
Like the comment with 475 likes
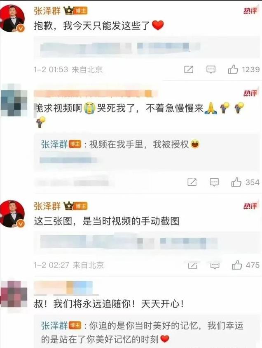[237, 265]
